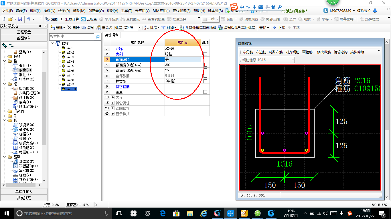The width and height of the screenshot is (391, 219).
Task: Click 排序 sort icon
Action: coord(146,28)
